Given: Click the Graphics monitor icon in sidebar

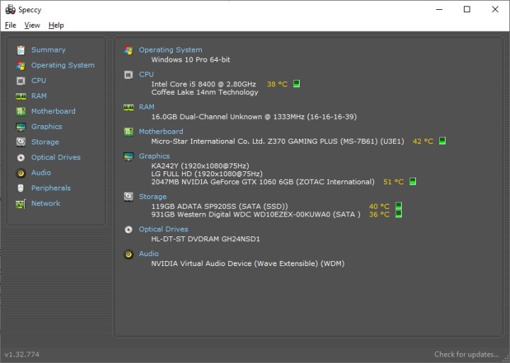Looking at the screenshot, I should (x=21, y=127).
